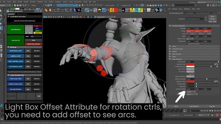Click the LightBox on/off button

pos(16,56)
